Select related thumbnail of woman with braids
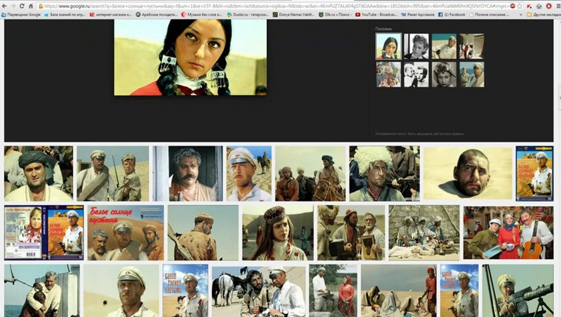This screenshot has height=317, width=561. pyautogui.click(x=389, y=46)
